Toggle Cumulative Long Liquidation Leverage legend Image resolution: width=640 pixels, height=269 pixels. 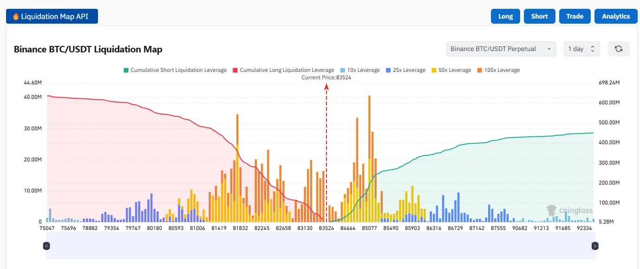283,70
